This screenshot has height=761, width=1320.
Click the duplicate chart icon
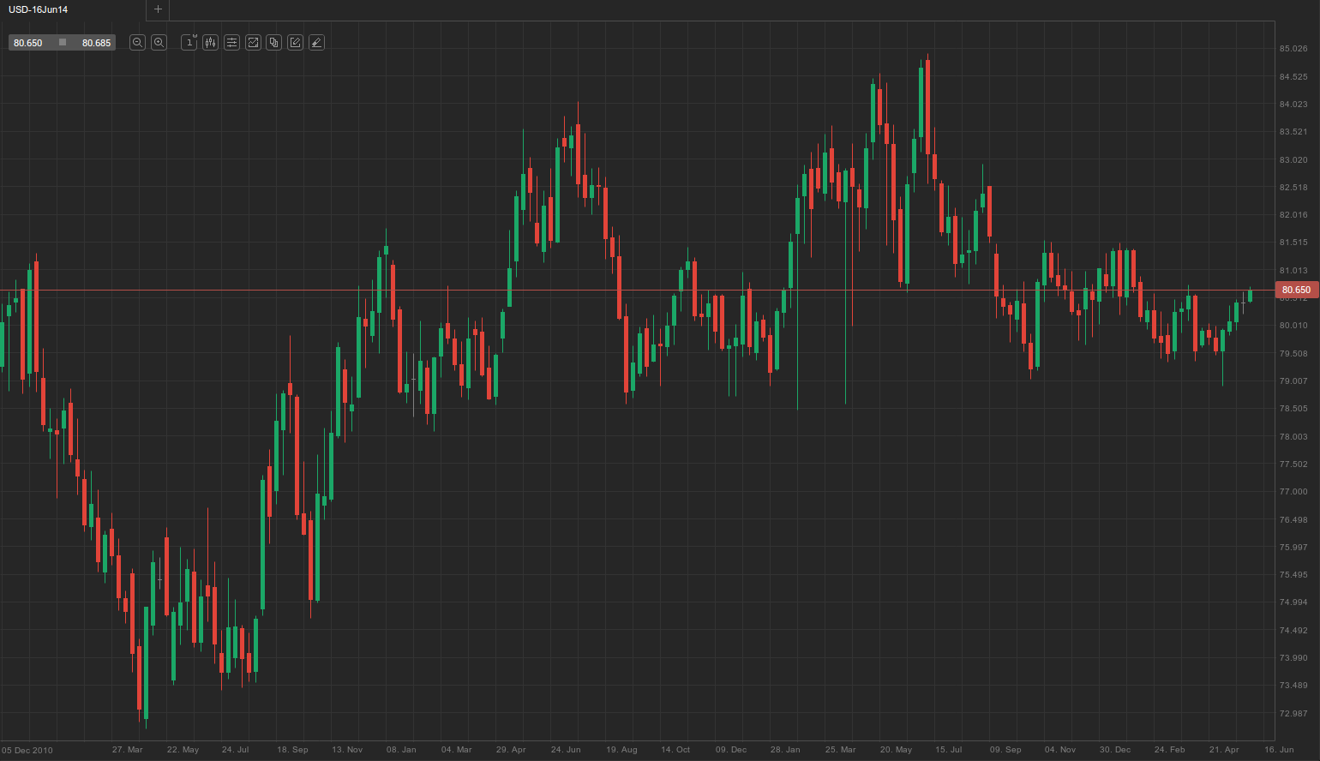(274, 43)
